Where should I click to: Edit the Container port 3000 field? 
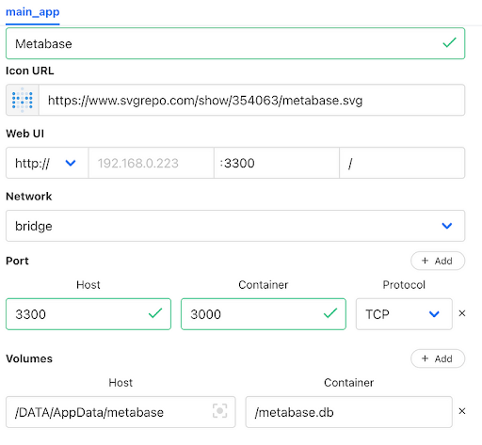(264, 314)
